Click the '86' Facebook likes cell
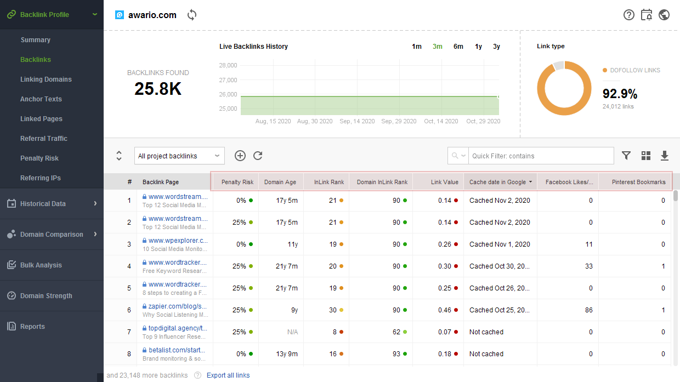This screenshot has height=382, width=680. tap(588, 310)
